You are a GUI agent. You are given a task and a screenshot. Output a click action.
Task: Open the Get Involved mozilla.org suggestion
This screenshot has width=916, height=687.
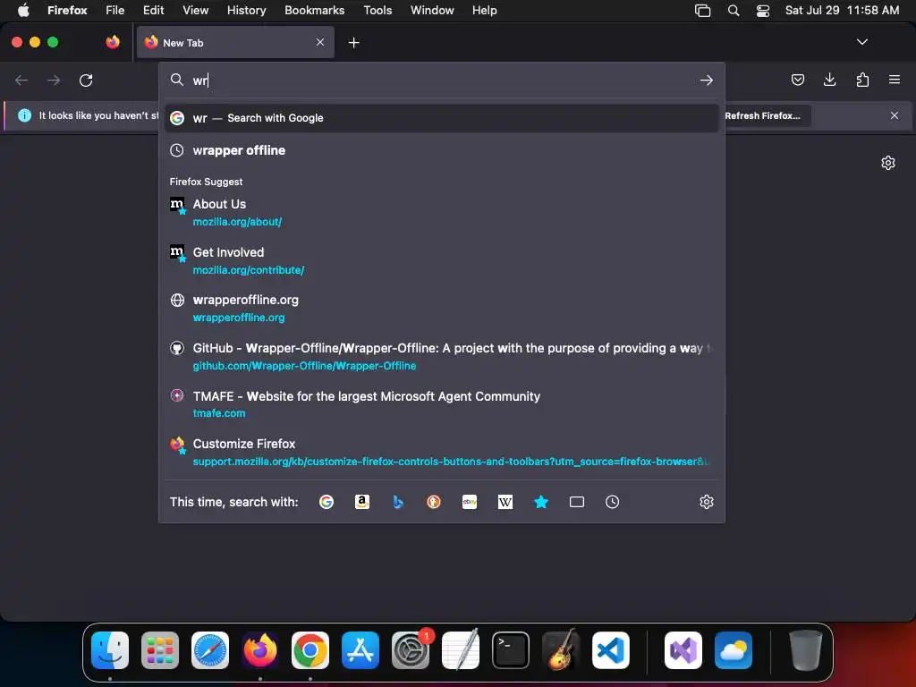(442, 260)
